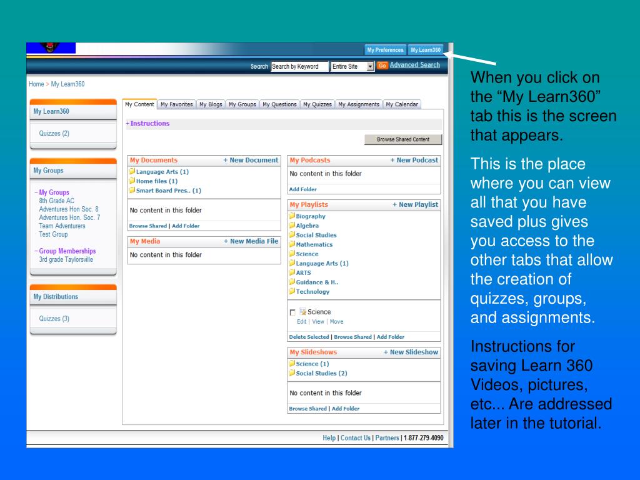Click the Science playlist item icon beside checkbox
Image resolution: width=640 pixels, height=480 pixels.
[x=303, y=311]
